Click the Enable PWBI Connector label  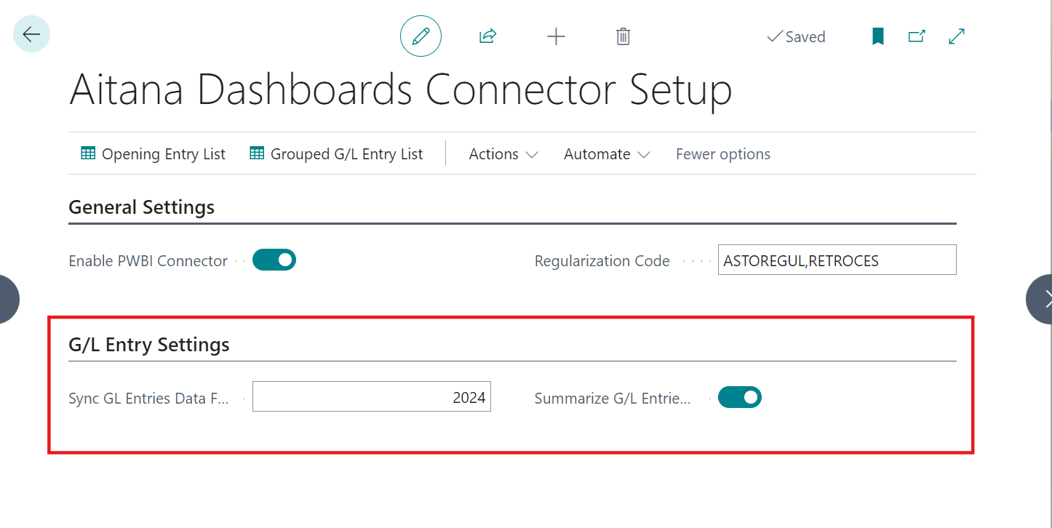pos(148,260)
